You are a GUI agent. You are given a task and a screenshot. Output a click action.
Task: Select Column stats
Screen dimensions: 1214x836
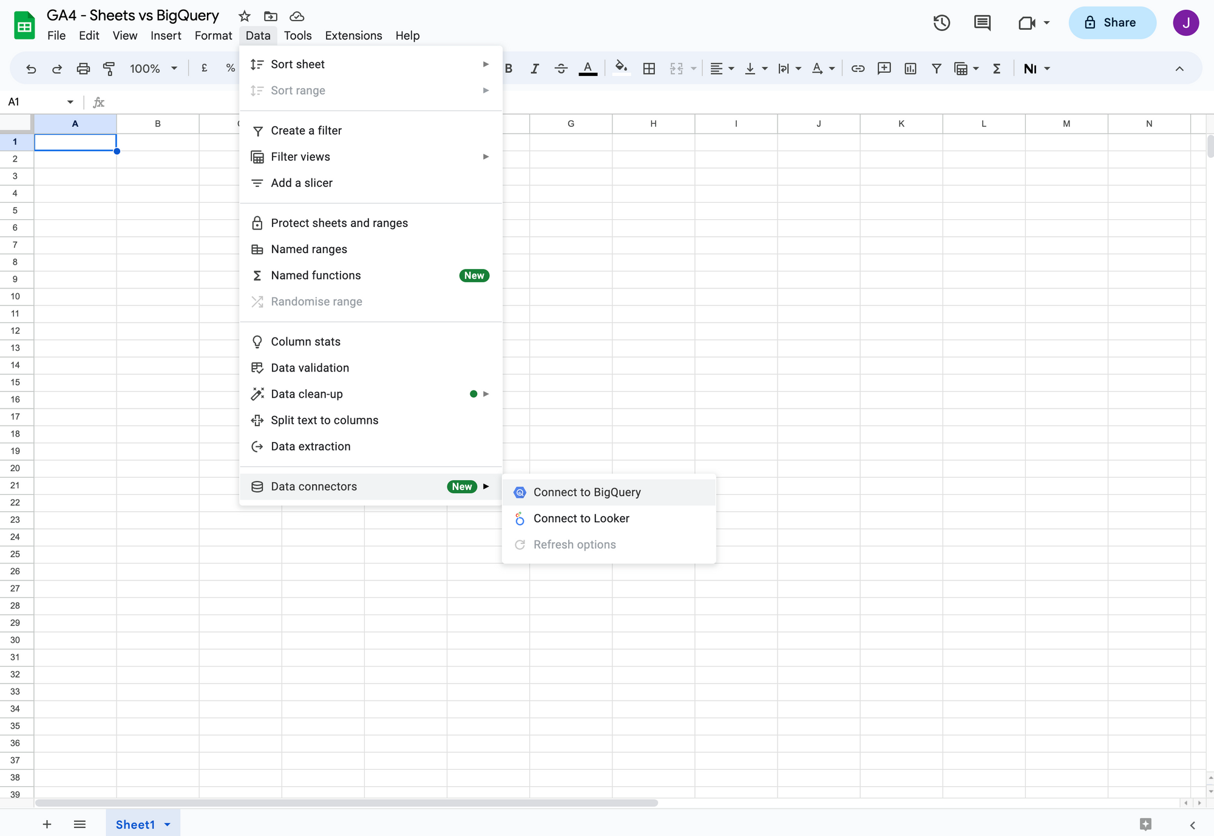coord(371,341)
